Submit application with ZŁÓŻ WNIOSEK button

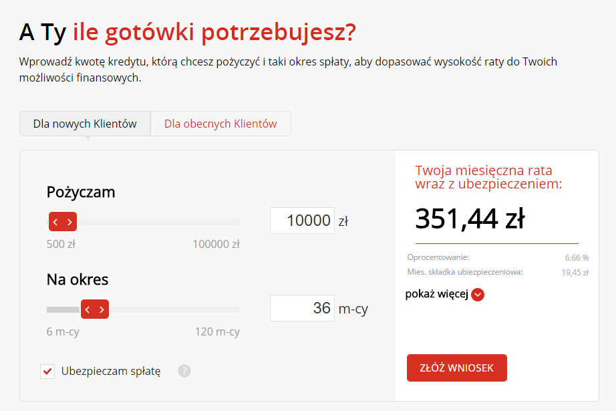457,368
